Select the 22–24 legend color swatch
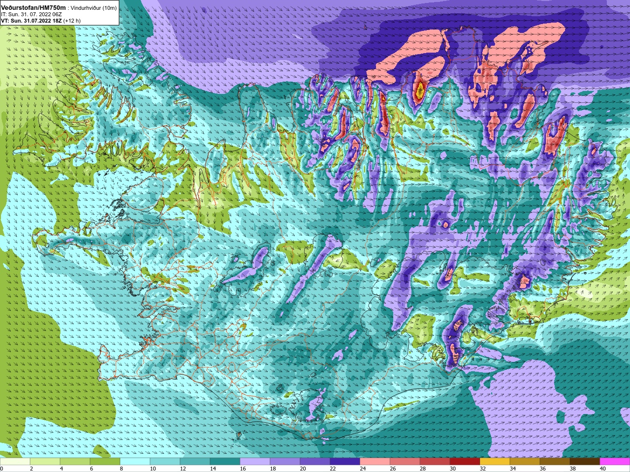Screen dimensions: 630x472 tap(346, 462)
